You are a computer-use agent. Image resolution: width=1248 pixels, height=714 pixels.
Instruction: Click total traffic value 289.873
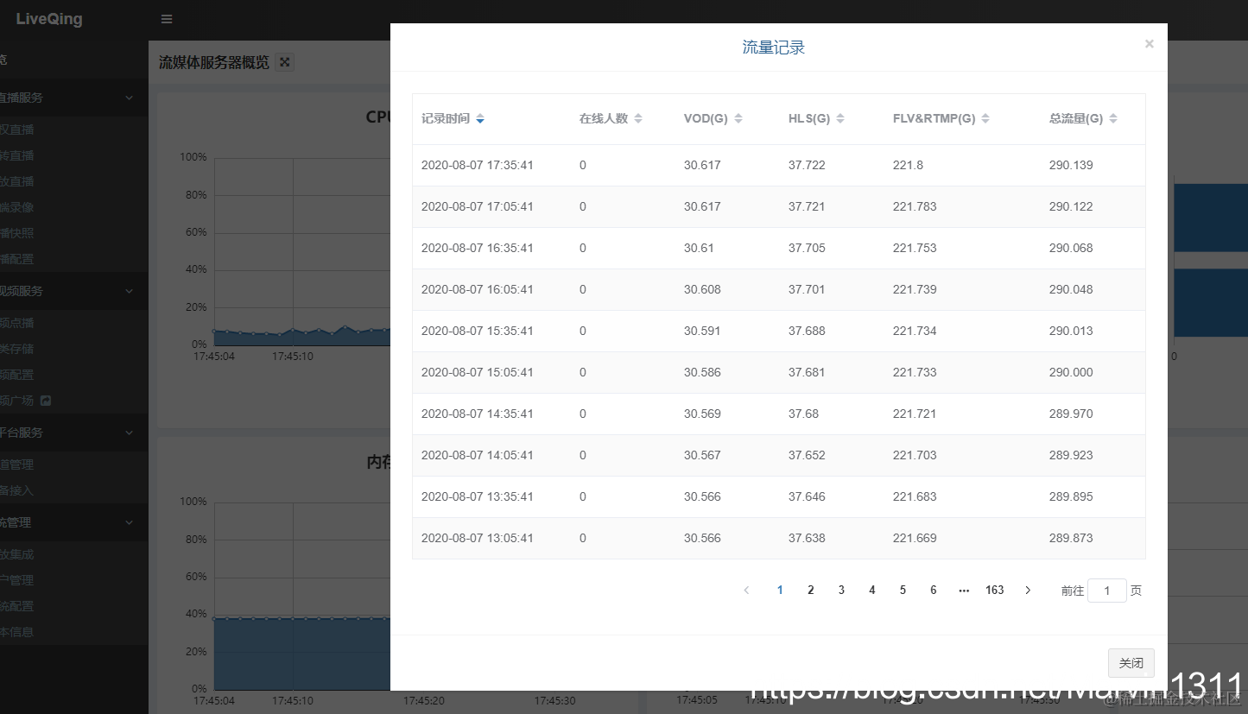point(1071,538)
